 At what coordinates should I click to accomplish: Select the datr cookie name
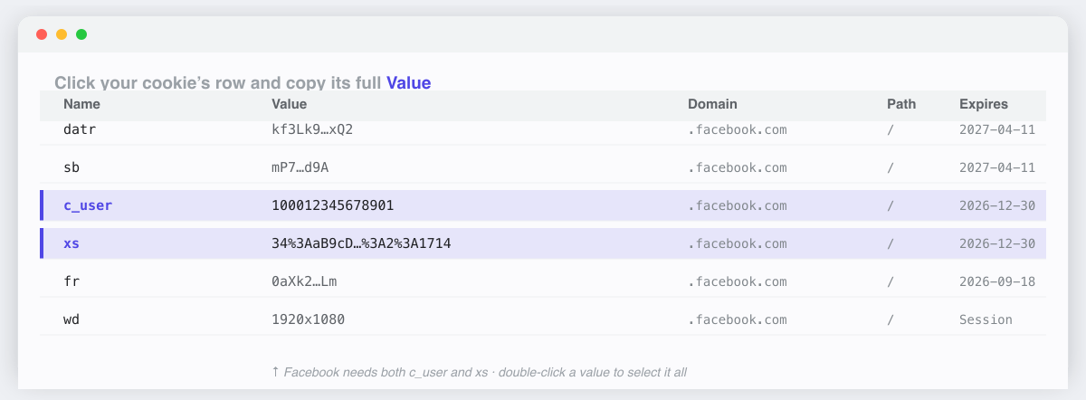[80, 129]
